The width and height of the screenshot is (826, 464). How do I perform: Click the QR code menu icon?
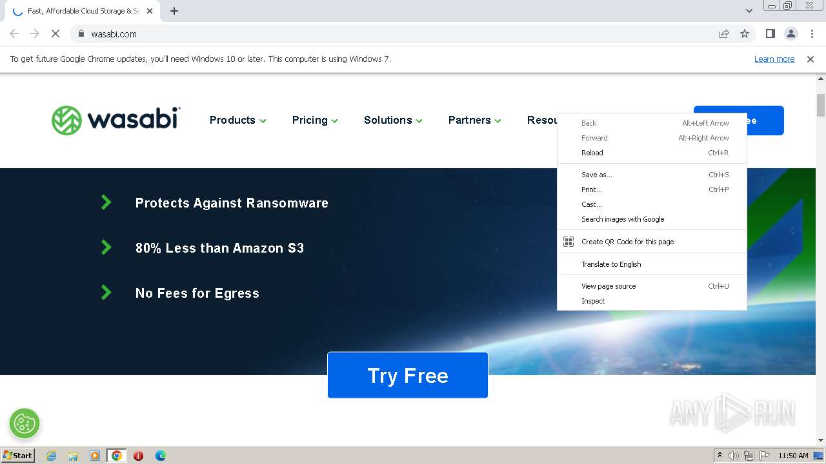pyautogui.click(x=569, y=242)
